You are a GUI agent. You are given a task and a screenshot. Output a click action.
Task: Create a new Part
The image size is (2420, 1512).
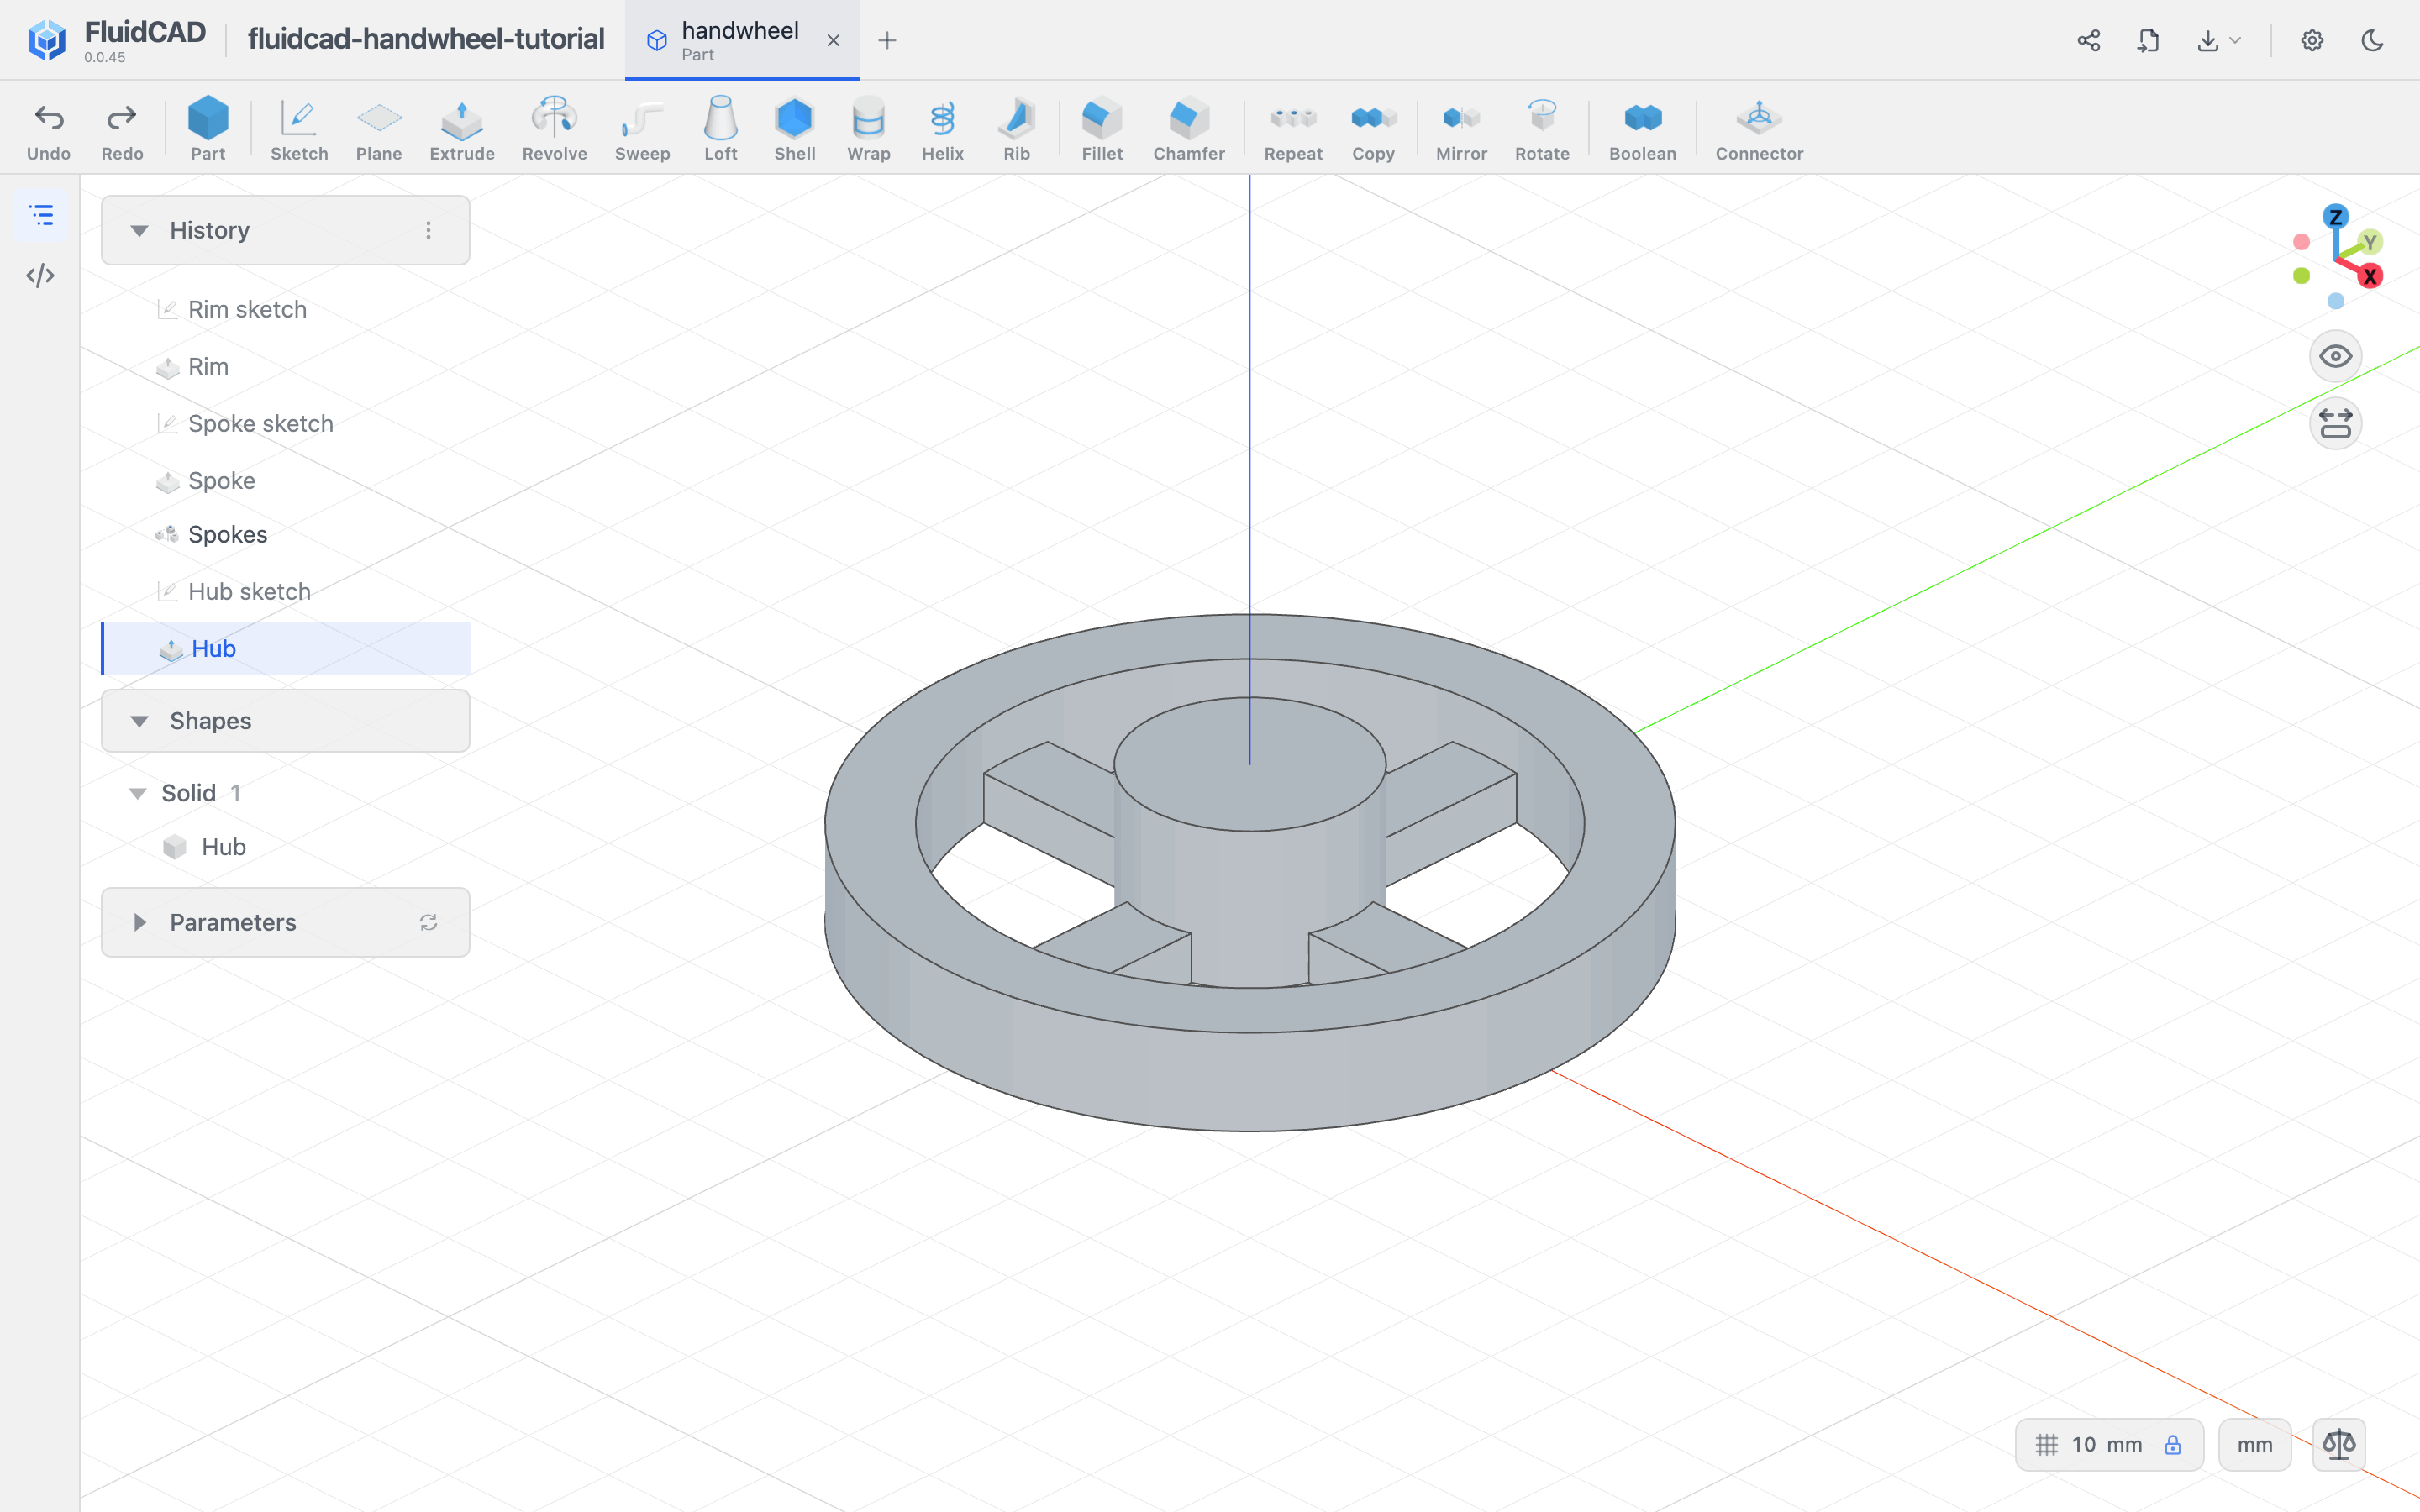208,129
